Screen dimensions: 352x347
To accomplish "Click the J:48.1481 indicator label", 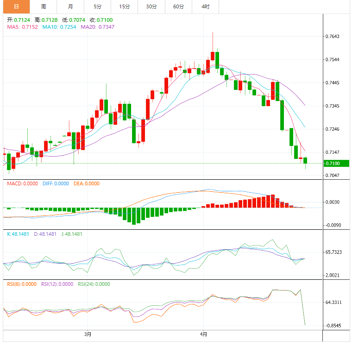I will [72, 234].
